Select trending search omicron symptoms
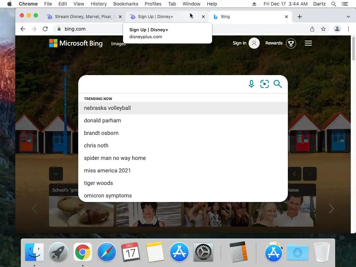Screen dimensions: 356x267 (x=183, y=195)
